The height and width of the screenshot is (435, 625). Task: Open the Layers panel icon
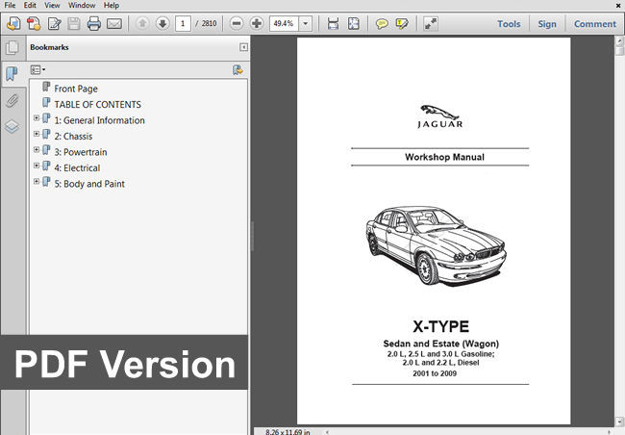click(12, 127)
